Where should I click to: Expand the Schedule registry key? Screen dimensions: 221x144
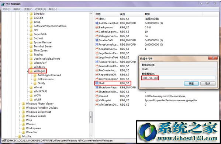tap(28, 14)
